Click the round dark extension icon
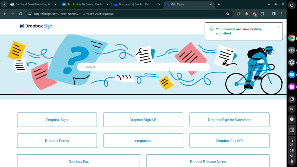 point(239,14)
